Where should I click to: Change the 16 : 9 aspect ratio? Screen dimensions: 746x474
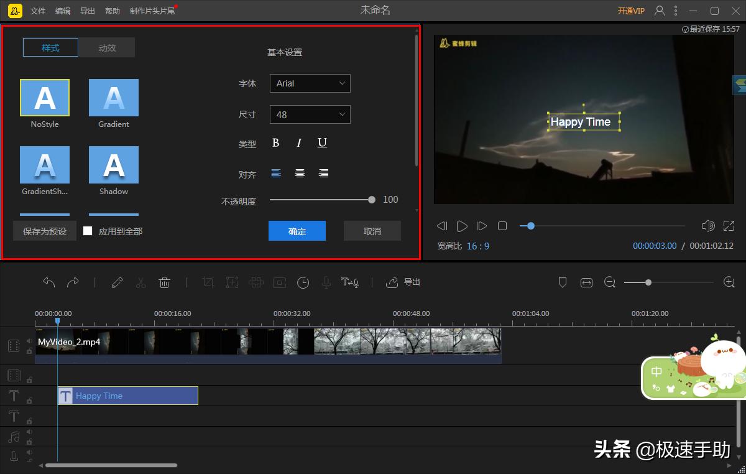point(477,246)
